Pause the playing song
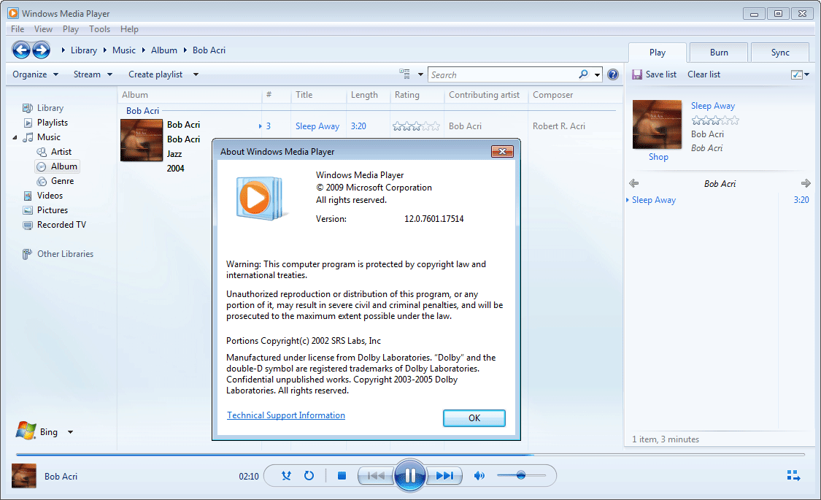 pyautogui.click(x=410, y=475)
